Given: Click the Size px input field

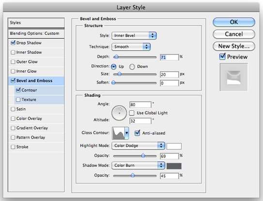Looking at the screenshot, I should pyautogui.click(x=169, y=75).
